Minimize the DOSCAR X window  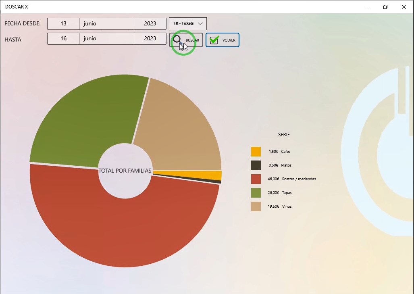tap(367, 7)
